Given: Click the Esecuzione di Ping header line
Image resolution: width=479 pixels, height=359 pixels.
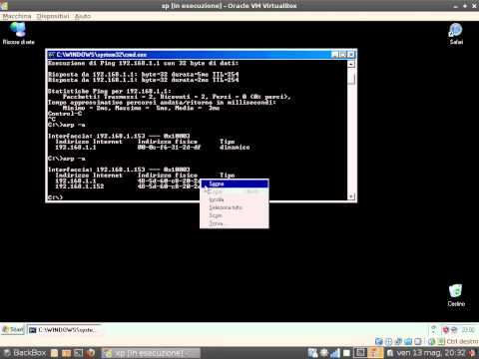Looking at the screenshot, I should [x=143, y=63].
